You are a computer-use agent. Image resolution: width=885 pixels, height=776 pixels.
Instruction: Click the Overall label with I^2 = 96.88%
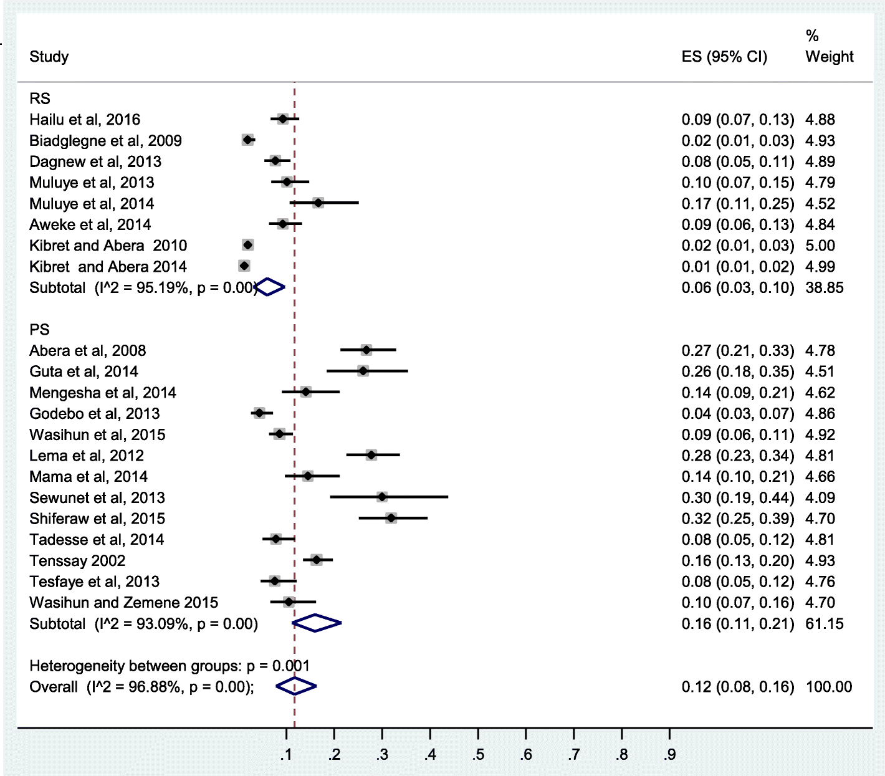(x=141, y=687)
